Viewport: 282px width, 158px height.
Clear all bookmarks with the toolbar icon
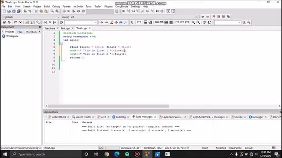tap(228, 17)
